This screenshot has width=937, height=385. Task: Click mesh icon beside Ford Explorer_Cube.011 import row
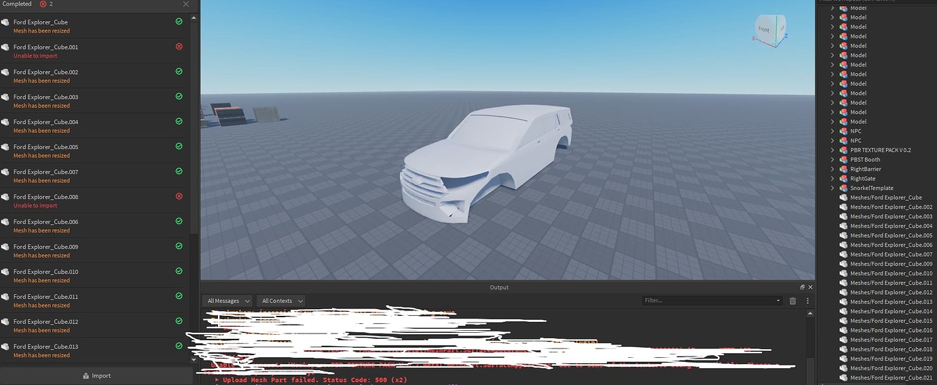(x=5, y=297)
